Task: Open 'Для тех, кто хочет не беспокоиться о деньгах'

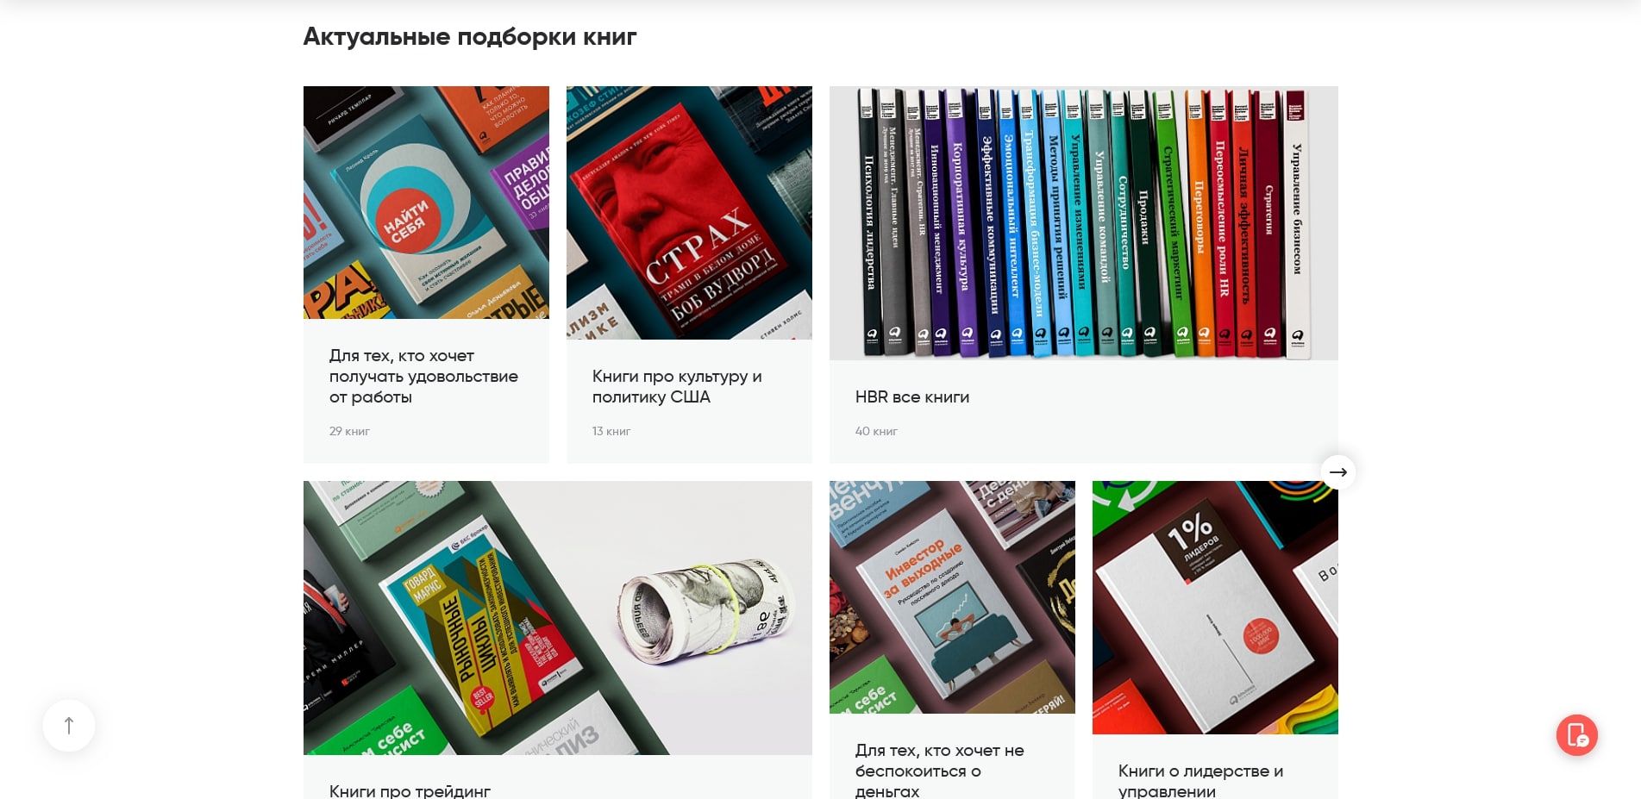Action: click(x=940, y=771)
